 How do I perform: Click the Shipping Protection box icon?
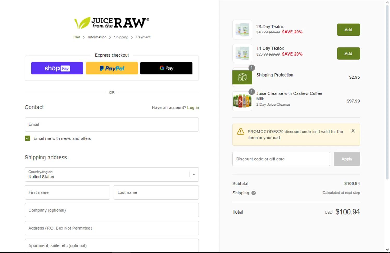pyautogui.click(x=242, y=77)
